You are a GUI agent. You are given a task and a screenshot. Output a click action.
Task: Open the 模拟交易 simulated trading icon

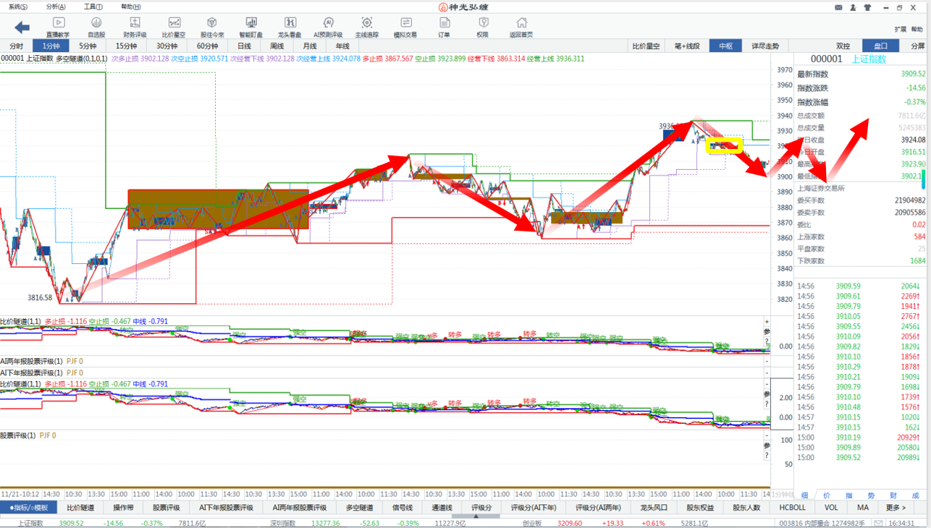point(405,27)
